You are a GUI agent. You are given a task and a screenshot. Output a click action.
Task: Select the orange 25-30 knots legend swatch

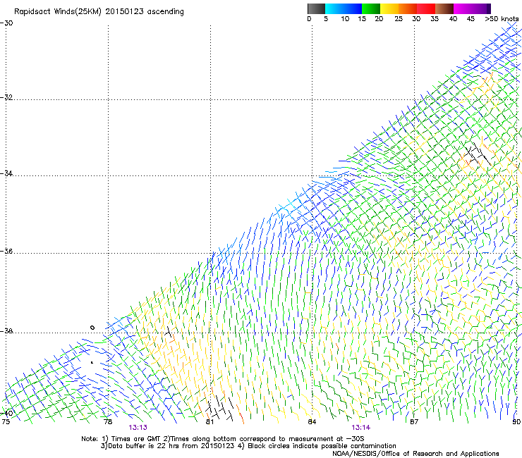pyautogui.click(x=408, y=8)
